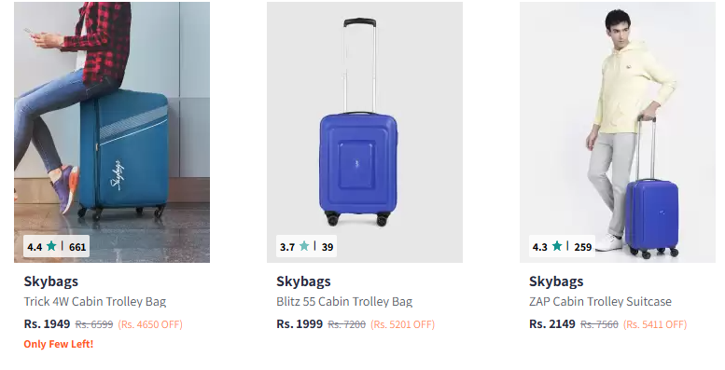Click Skybags brand above Trick 4W
Viewport: 725px width, 370px height.
coord(51,281)
